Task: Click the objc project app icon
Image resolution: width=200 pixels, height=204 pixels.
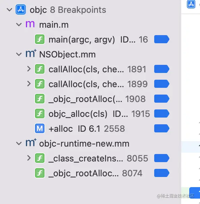Action: pyautogui.click(x=21, y=9)
